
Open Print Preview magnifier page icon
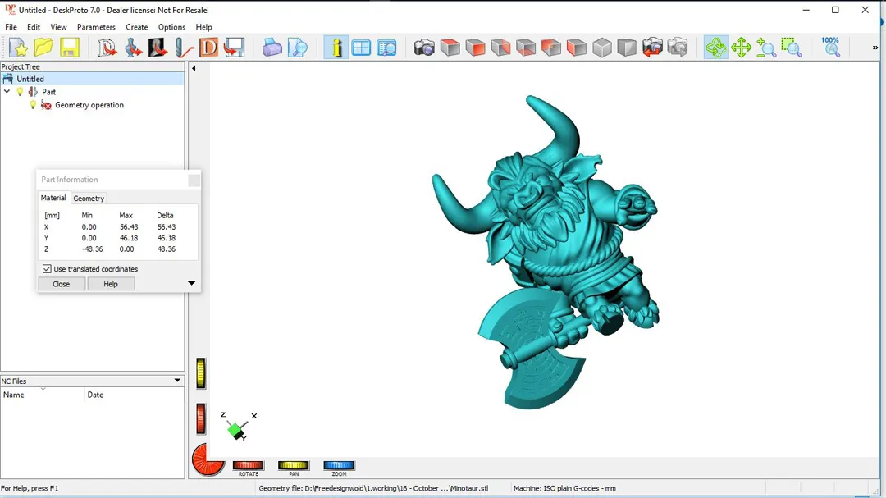coord(297,48)
